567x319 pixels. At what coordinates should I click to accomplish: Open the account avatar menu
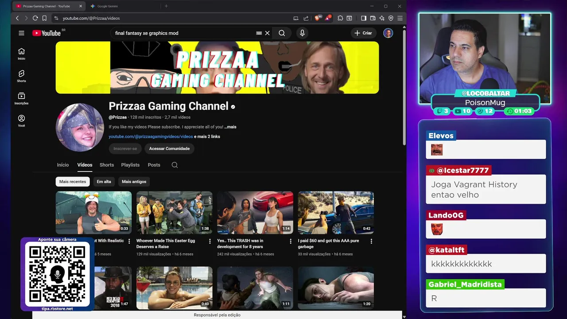click(x=388, y=33)
